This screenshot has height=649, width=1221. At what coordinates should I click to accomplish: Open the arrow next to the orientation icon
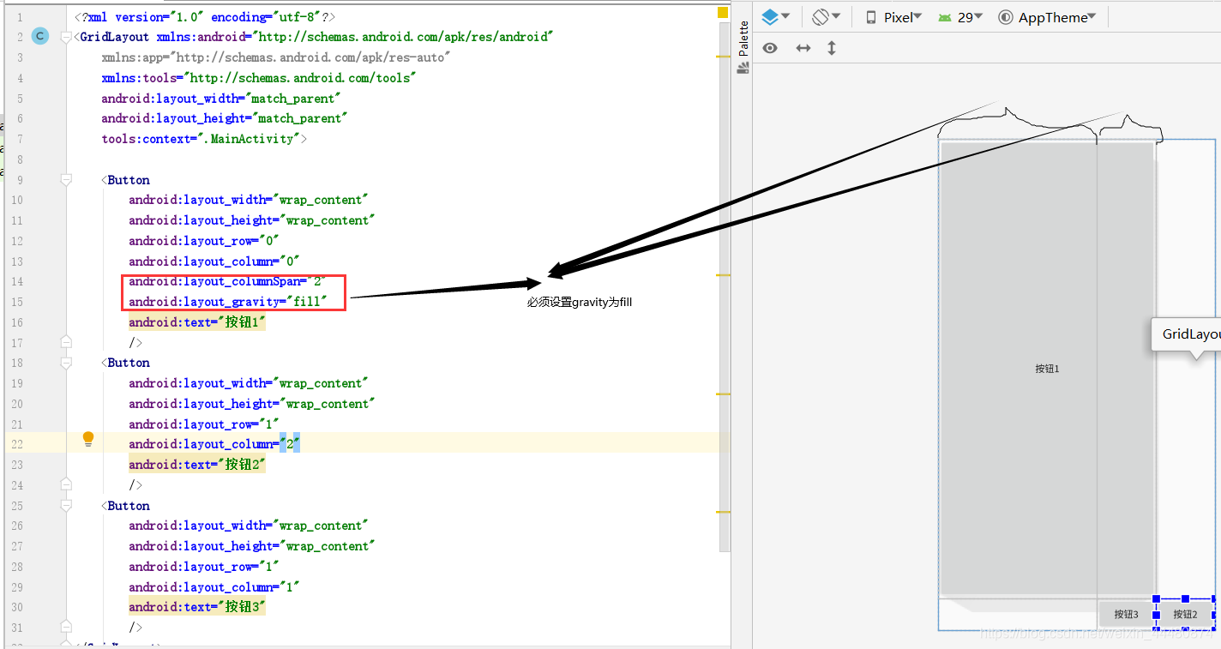(836, 16)
